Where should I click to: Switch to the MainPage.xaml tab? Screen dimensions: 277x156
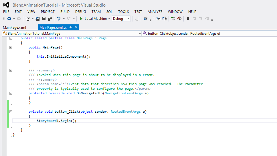15,28
